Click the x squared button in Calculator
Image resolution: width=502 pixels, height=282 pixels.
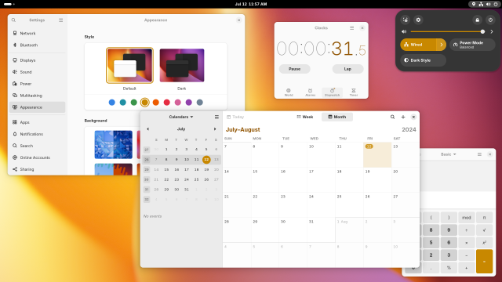click(x=484, y=243)
